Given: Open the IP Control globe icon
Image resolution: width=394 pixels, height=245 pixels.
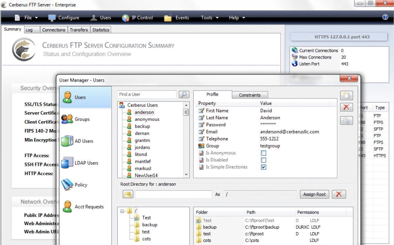Looking at the screenshot, I should [126, 18].
